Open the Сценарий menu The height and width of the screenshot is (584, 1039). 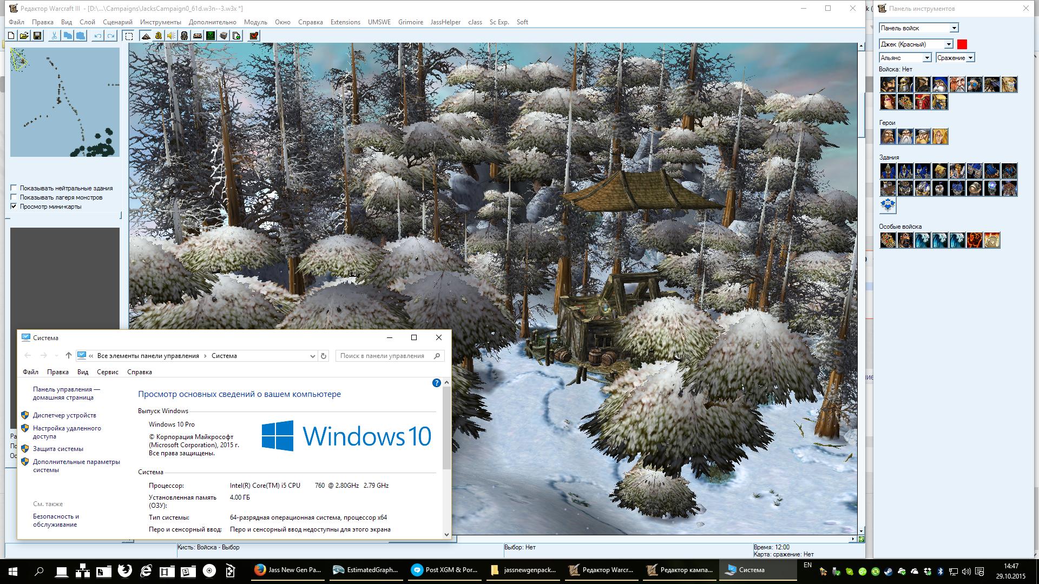117,22
